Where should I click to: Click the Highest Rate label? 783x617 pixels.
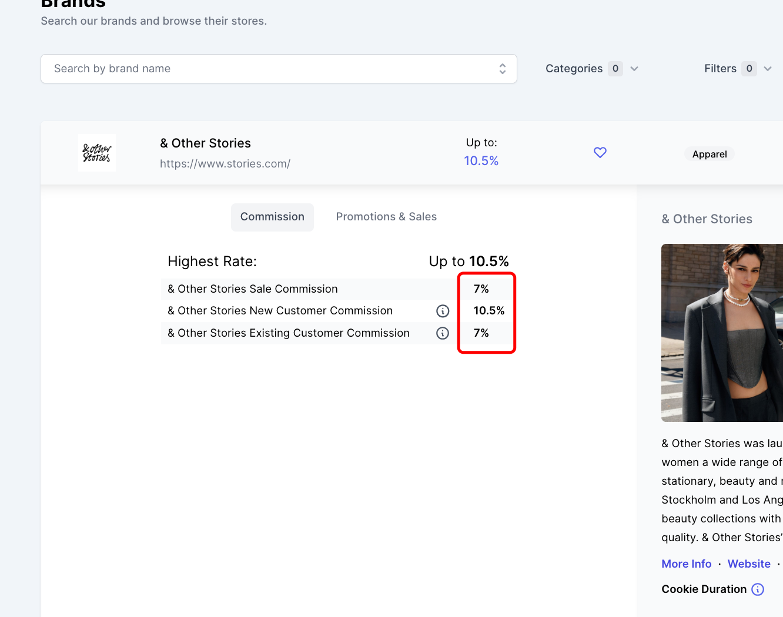[212, 261]
